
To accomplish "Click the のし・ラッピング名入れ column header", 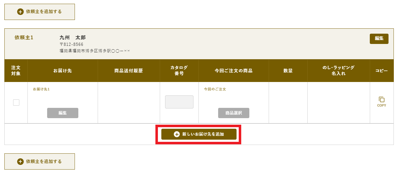I will pyautogui.click(x=339, y=71).
